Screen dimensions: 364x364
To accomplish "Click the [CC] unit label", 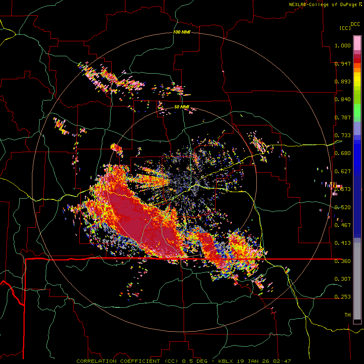I will 345,28.
